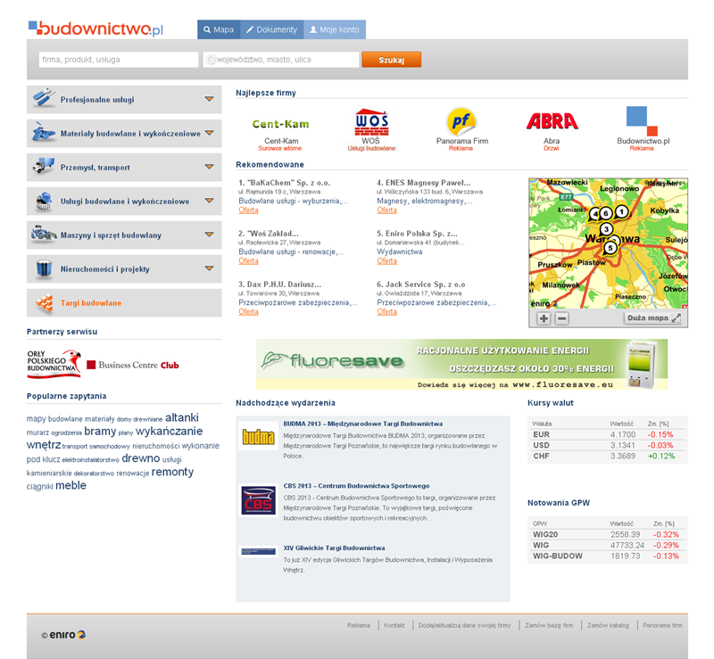Click the CBS event logo
714x659 pixels.
click(257, 498)
